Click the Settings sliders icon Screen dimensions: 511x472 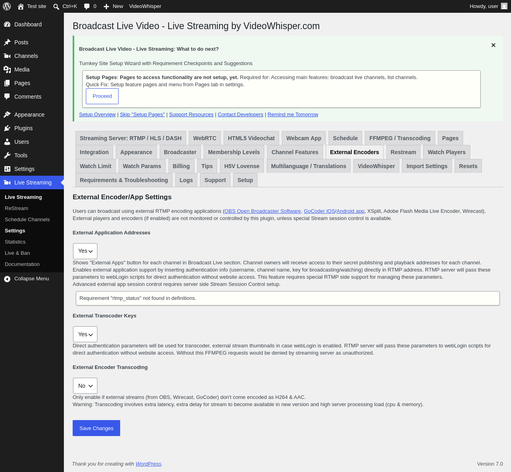(7, 169)
